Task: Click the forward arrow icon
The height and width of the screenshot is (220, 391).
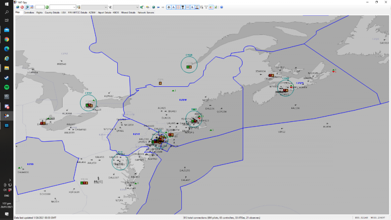Action: pyautogui.click(x=163, y=7)
